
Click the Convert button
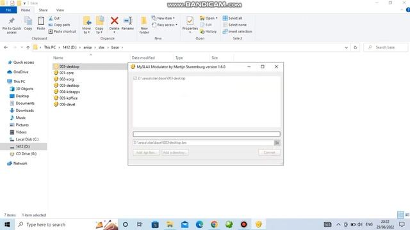(x=269, y=152)
